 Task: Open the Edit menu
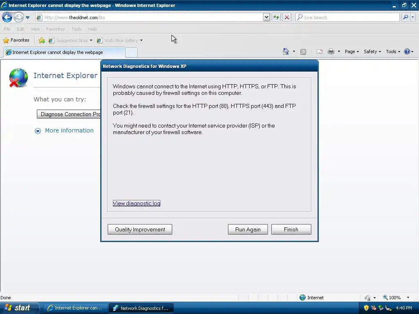20,29
